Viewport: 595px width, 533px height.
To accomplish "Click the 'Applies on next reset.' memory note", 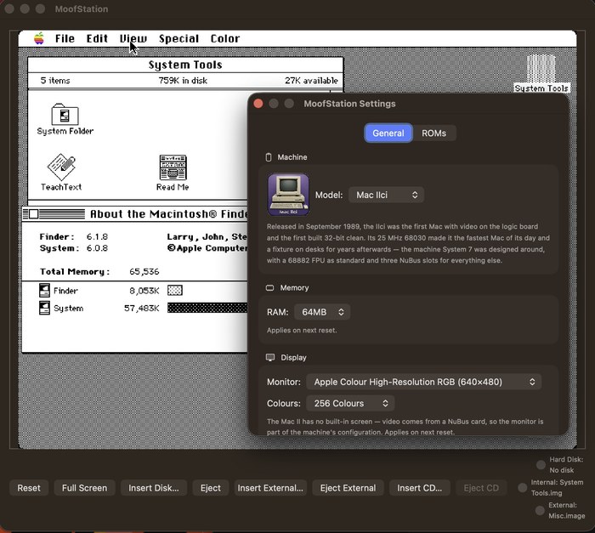I will pos(302,331).
